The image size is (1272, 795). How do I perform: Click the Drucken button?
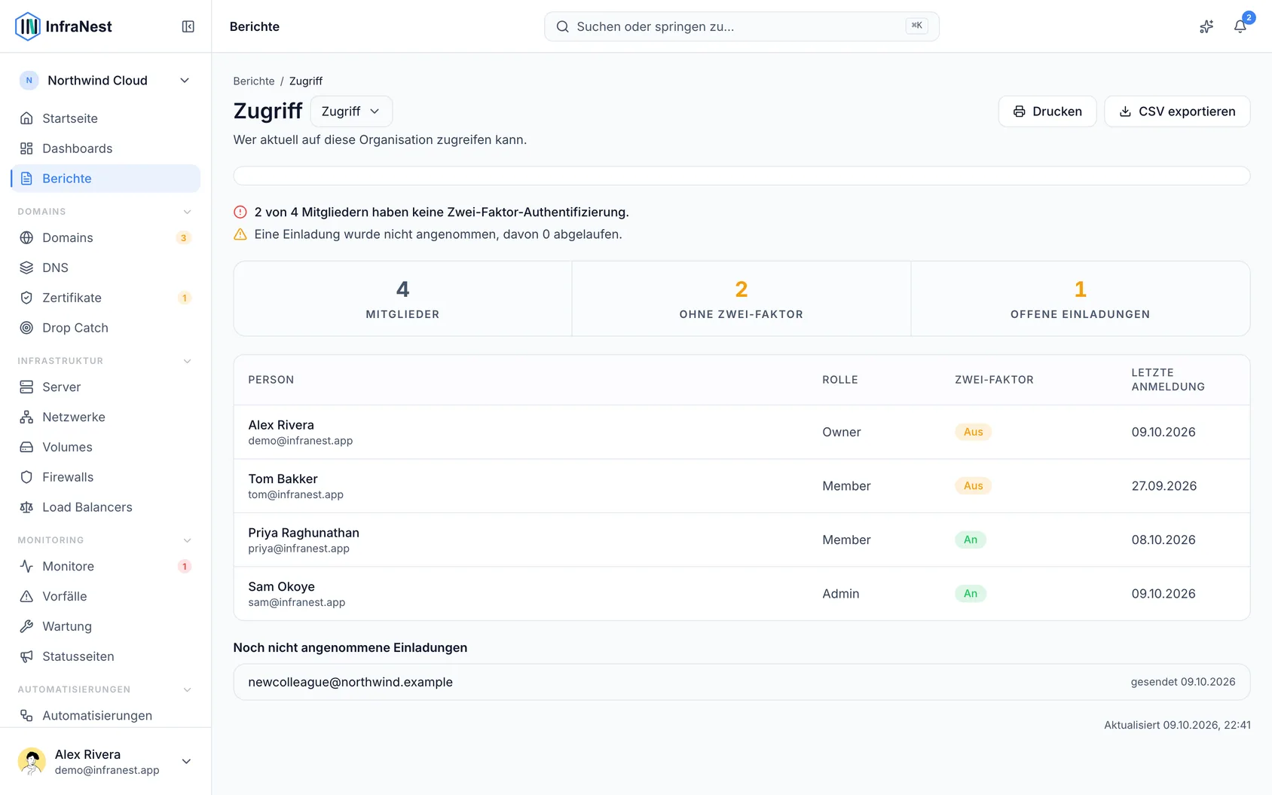tap(1047, 112)
